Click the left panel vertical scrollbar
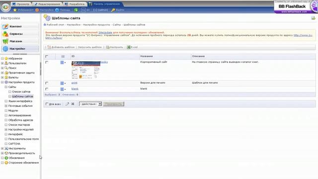Viewport: 318px width, 179px height. [40, 69]
